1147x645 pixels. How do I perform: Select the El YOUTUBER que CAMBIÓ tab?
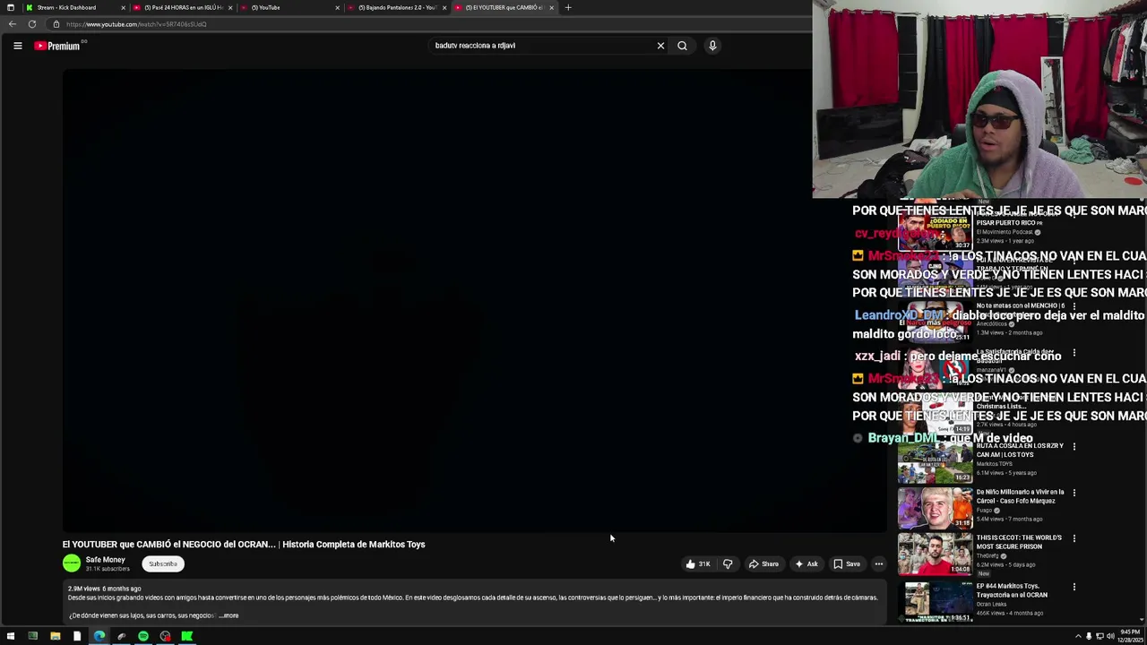coord(504,7)
